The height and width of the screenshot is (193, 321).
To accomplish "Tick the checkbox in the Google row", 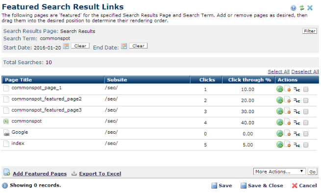I will [x=306, y=134].
